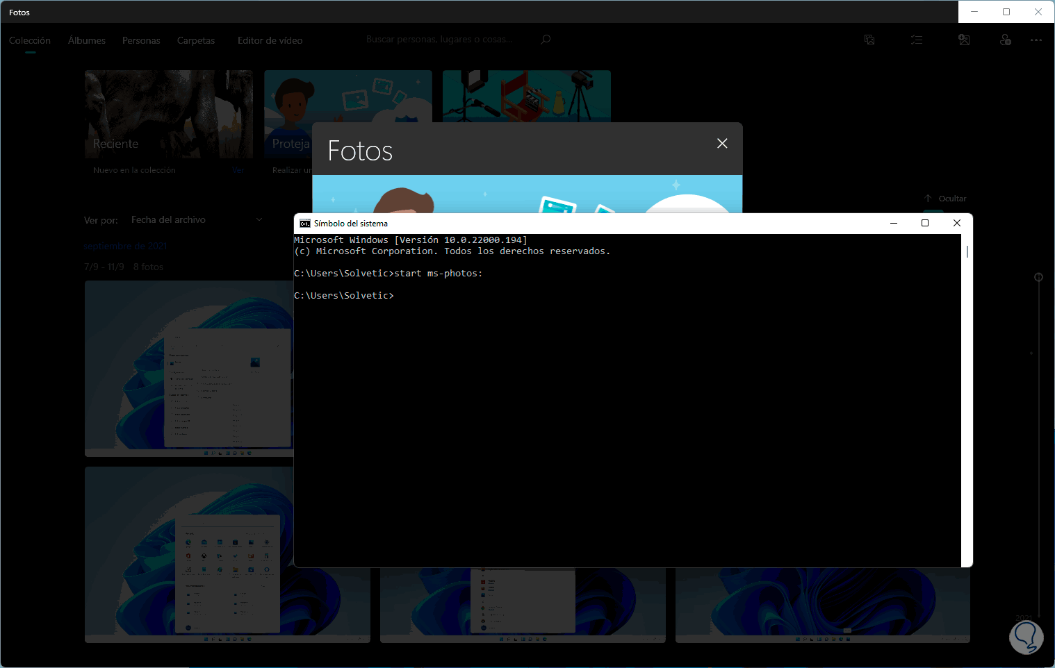Viewport: 1055px width, 668px height.
Task: Click the chevron beside Fecha del archivo
Action: 259,219
